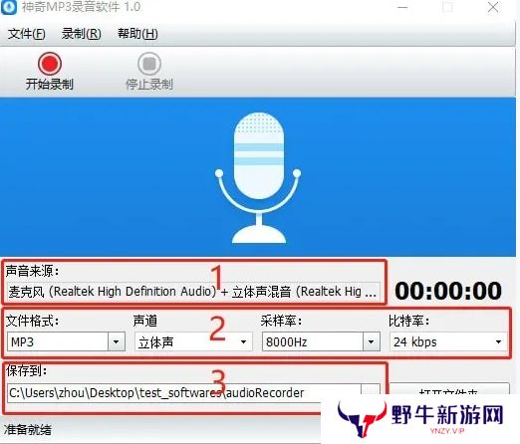Click the 准备就绪 status bar text

[28, 430]
